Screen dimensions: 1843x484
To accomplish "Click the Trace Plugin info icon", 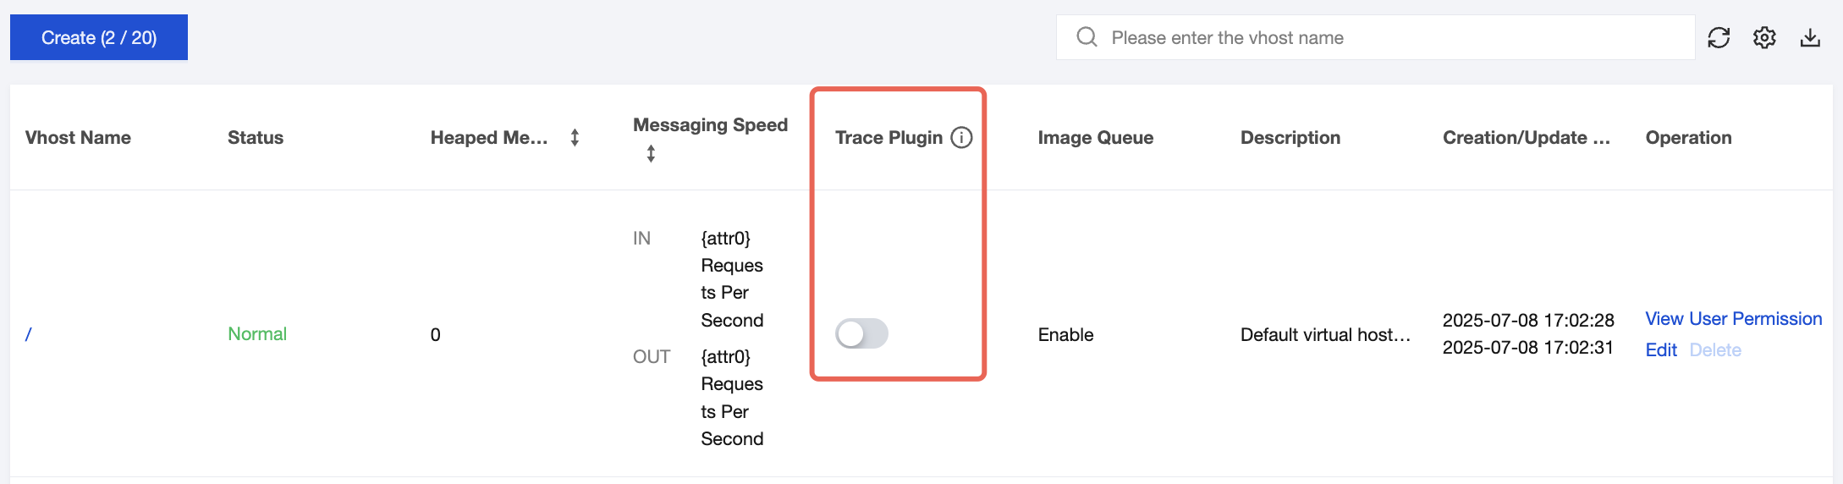I will (962, 137).
